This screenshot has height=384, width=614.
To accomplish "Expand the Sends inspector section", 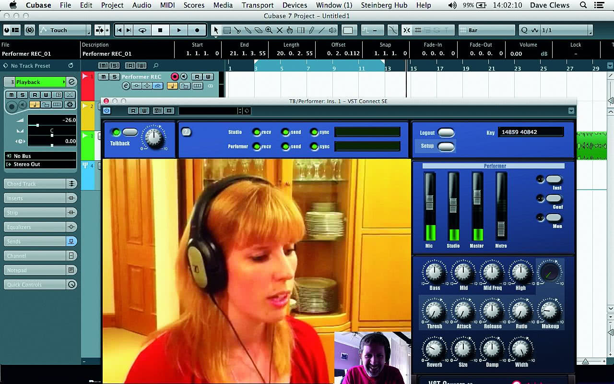I will pos(41,241).
